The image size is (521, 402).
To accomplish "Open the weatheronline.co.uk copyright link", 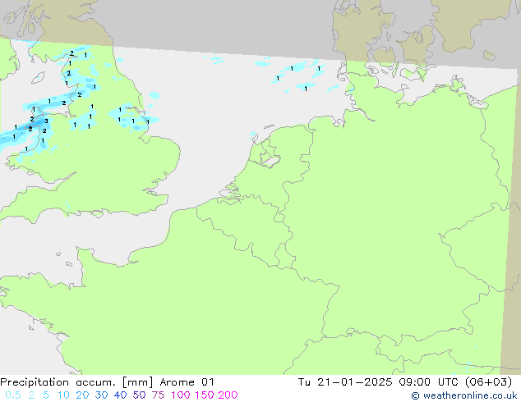I will point(464,395).
